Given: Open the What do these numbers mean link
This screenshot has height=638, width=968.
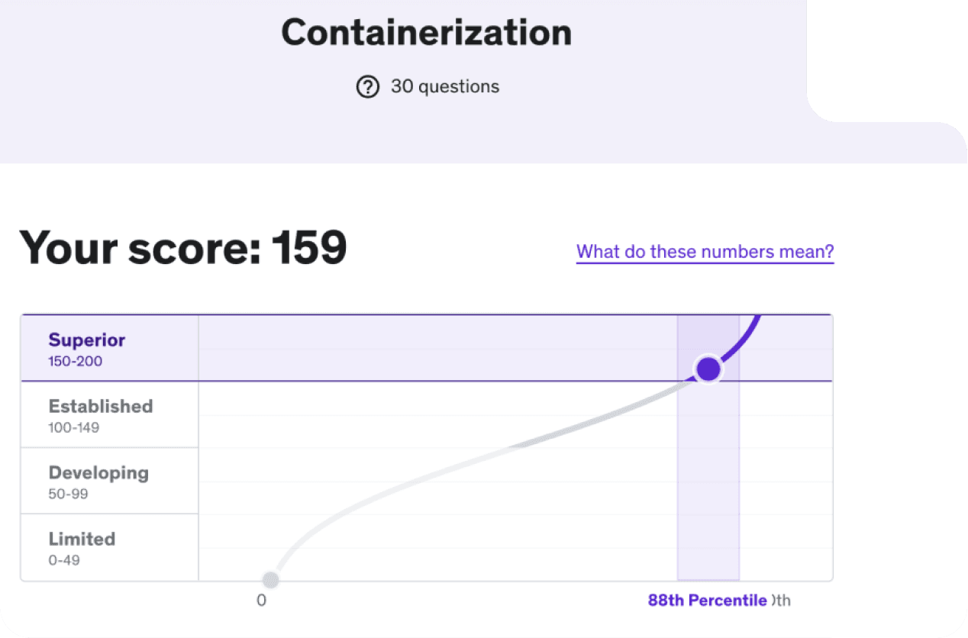Looking at the screenshot, I should (x=704, y=251).
